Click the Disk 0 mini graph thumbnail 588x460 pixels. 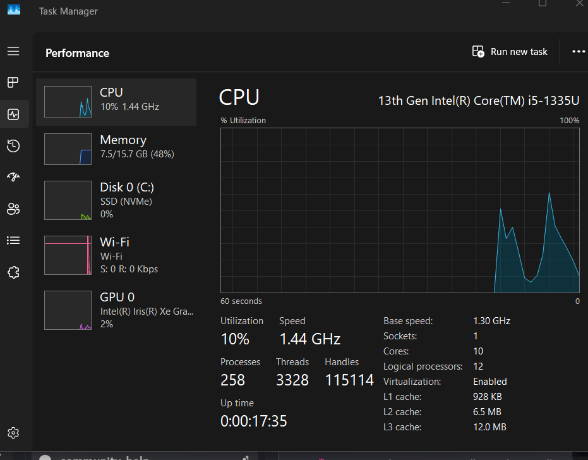68,200
